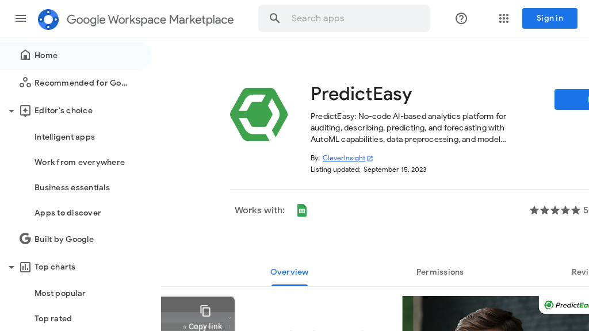The width and height of the screenshot is (589, 331).
Task: Collapse the Editor's choice section
Action: (x=12, y=110)
